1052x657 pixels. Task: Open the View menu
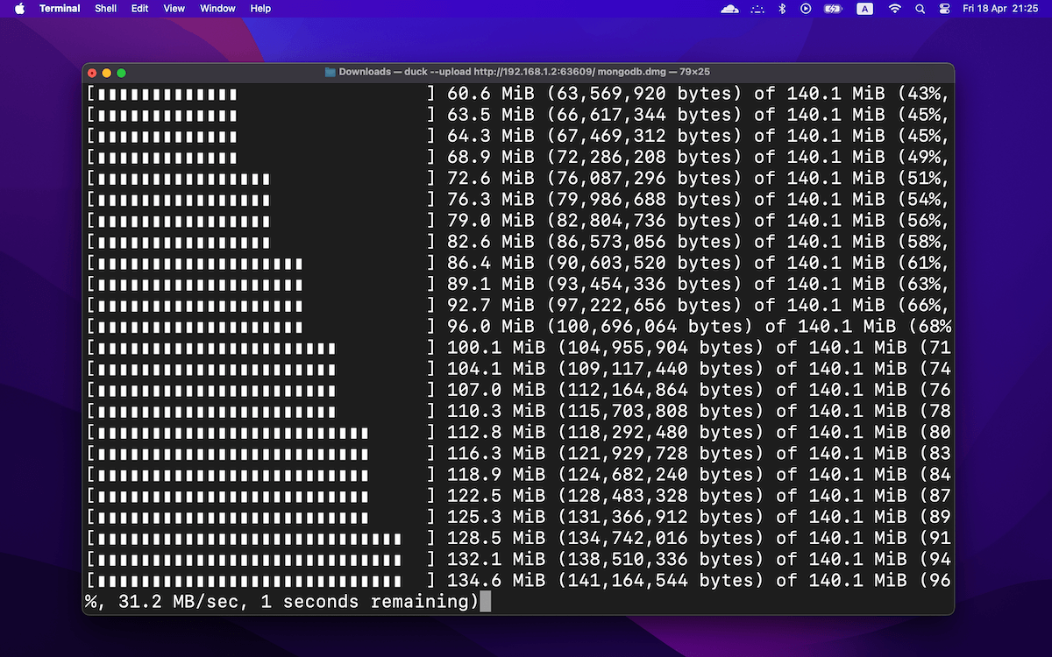point(174,9)
